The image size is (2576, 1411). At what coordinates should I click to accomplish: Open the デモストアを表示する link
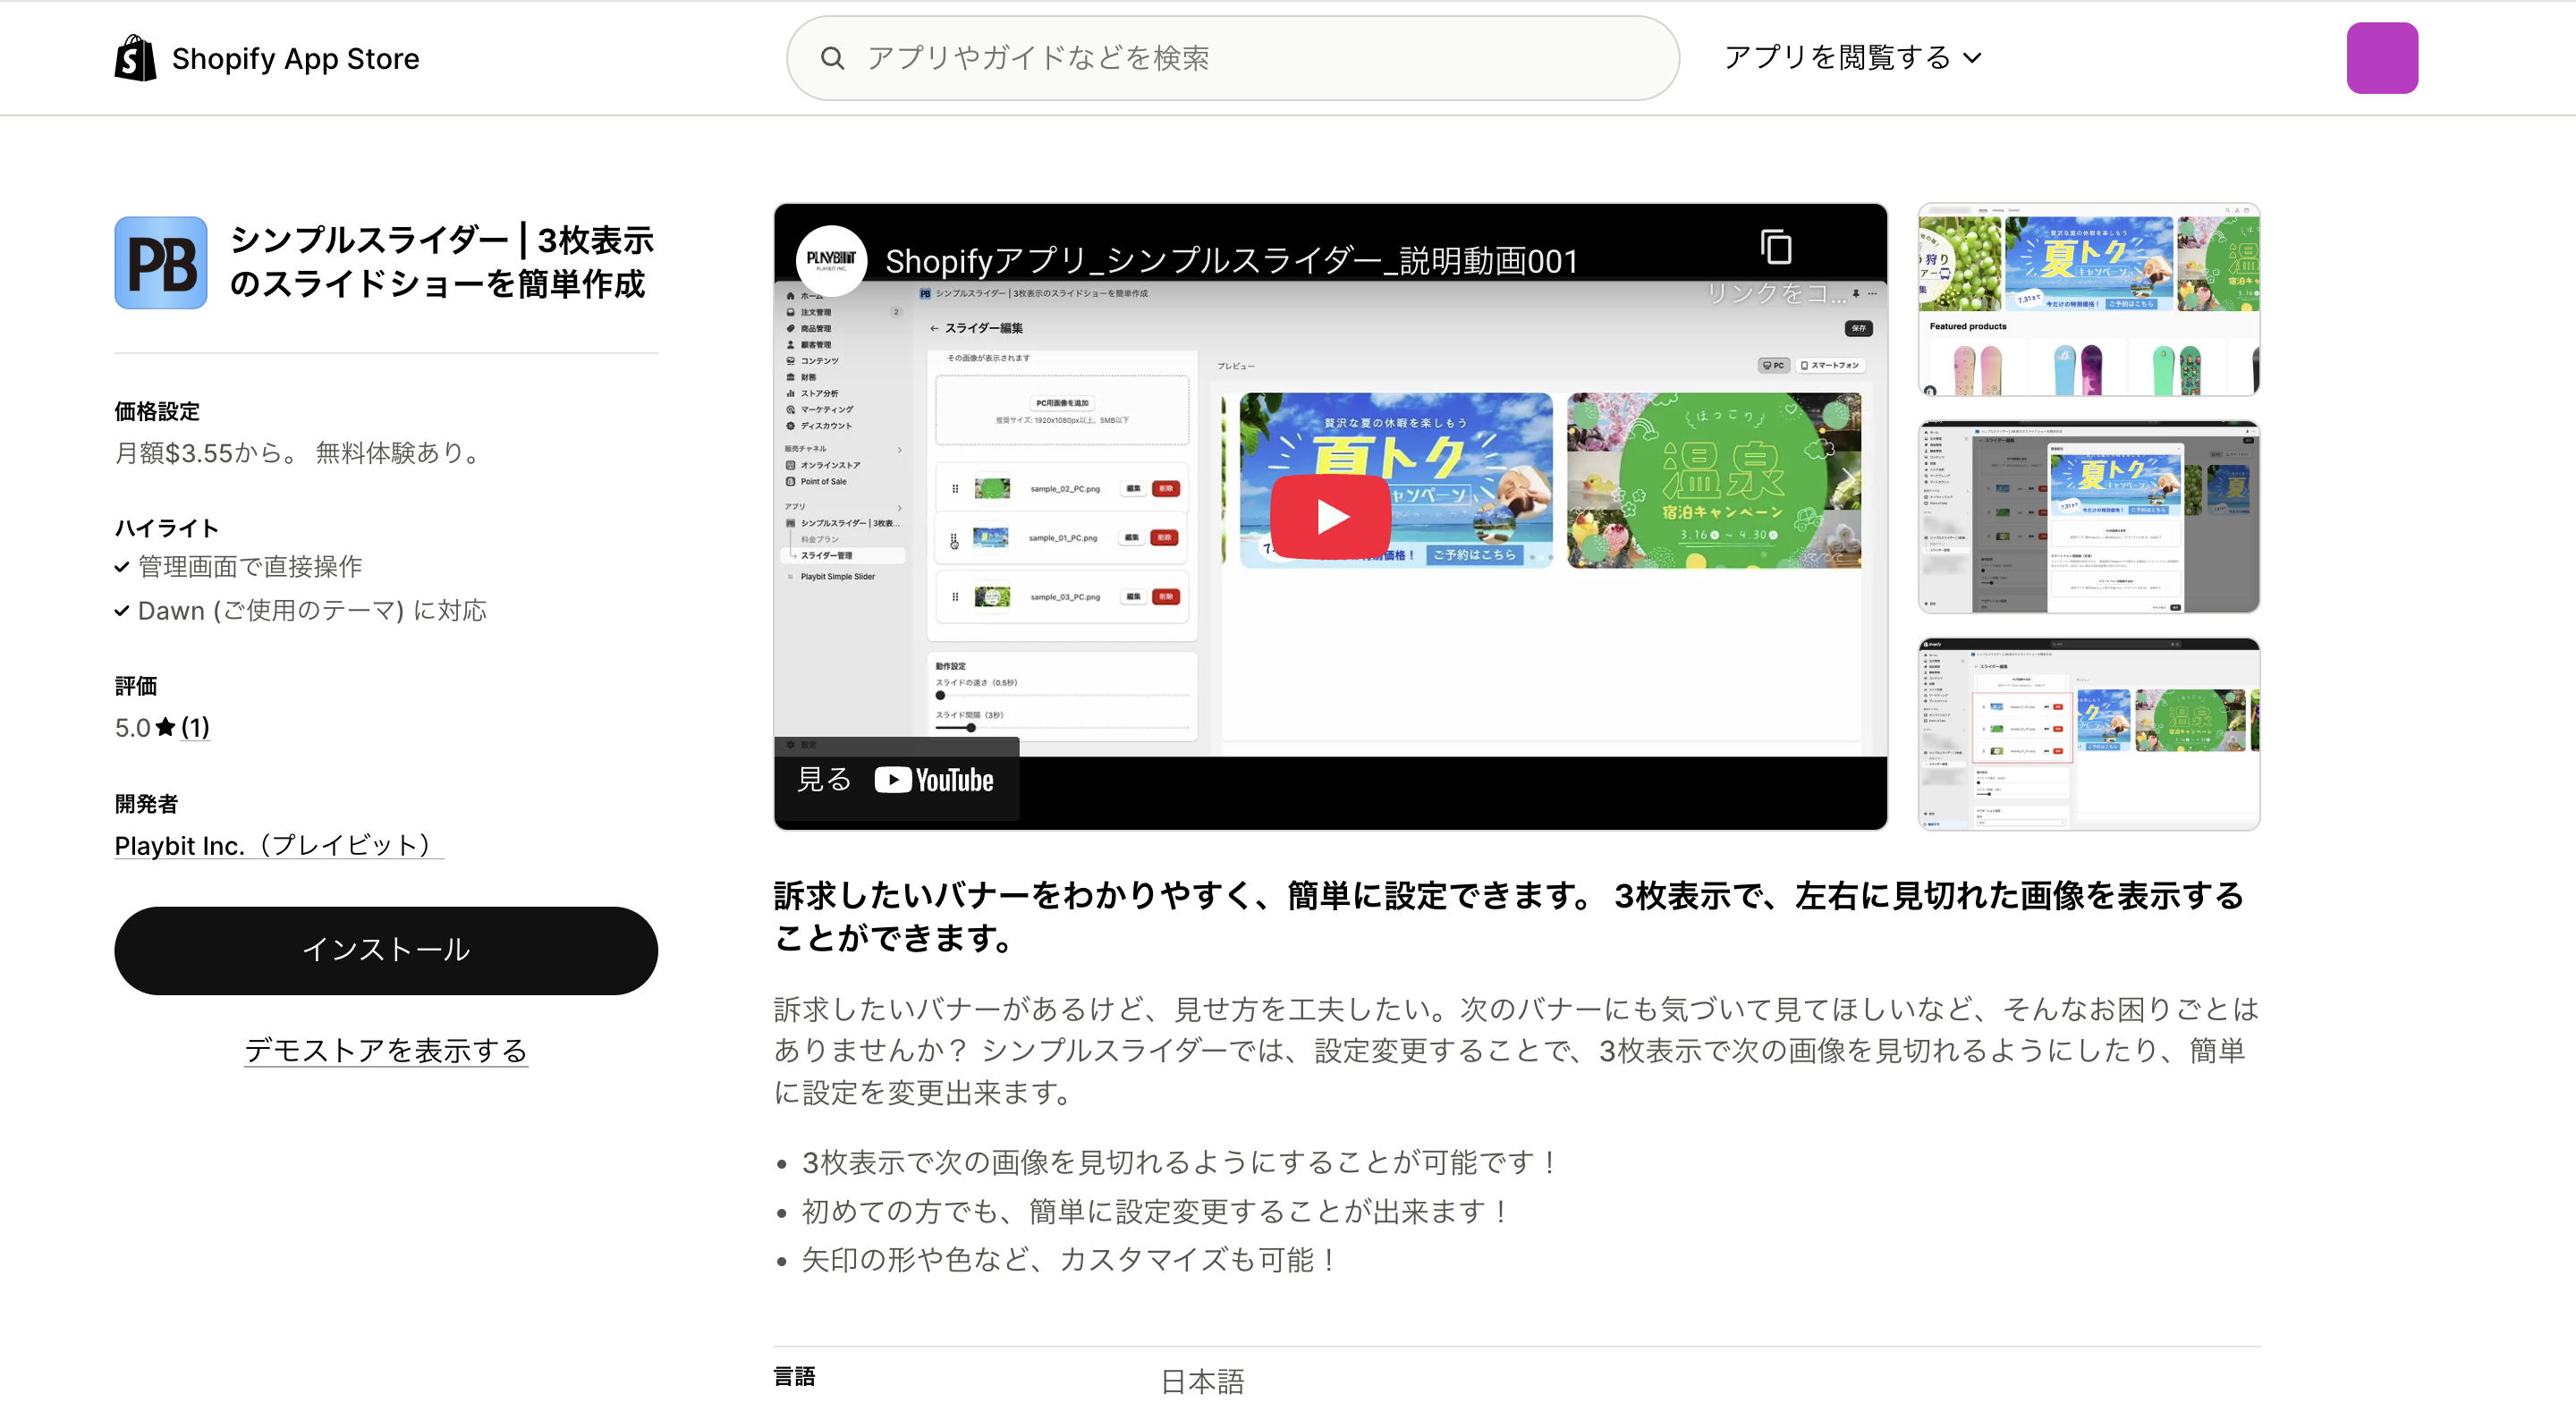(386, 1050)
